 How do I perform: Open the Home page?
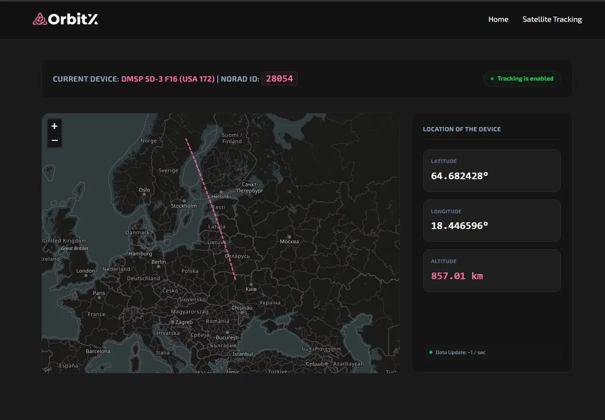[x=498, y=19]
